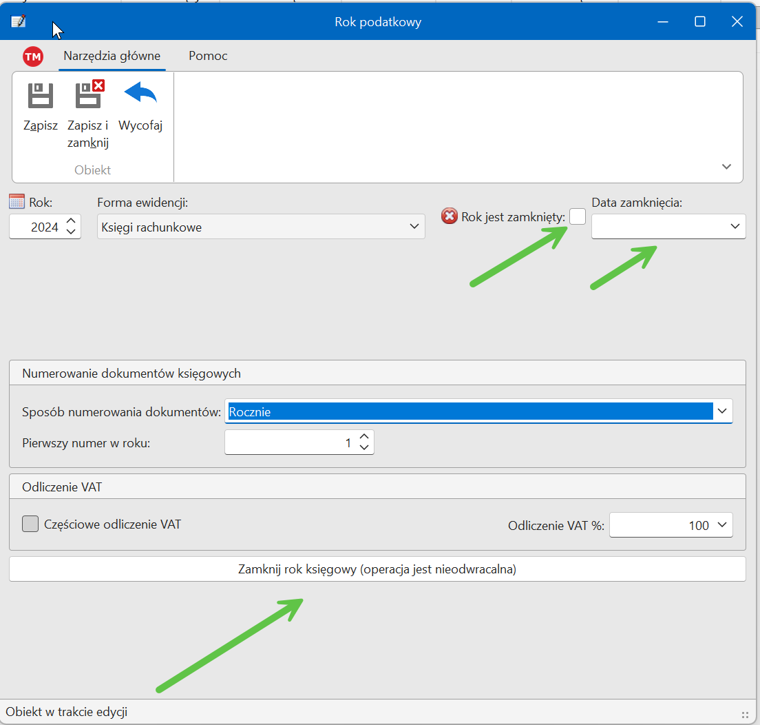
Task: Decrease the Pierwszy numer w roku value
Action: [365, 448]
